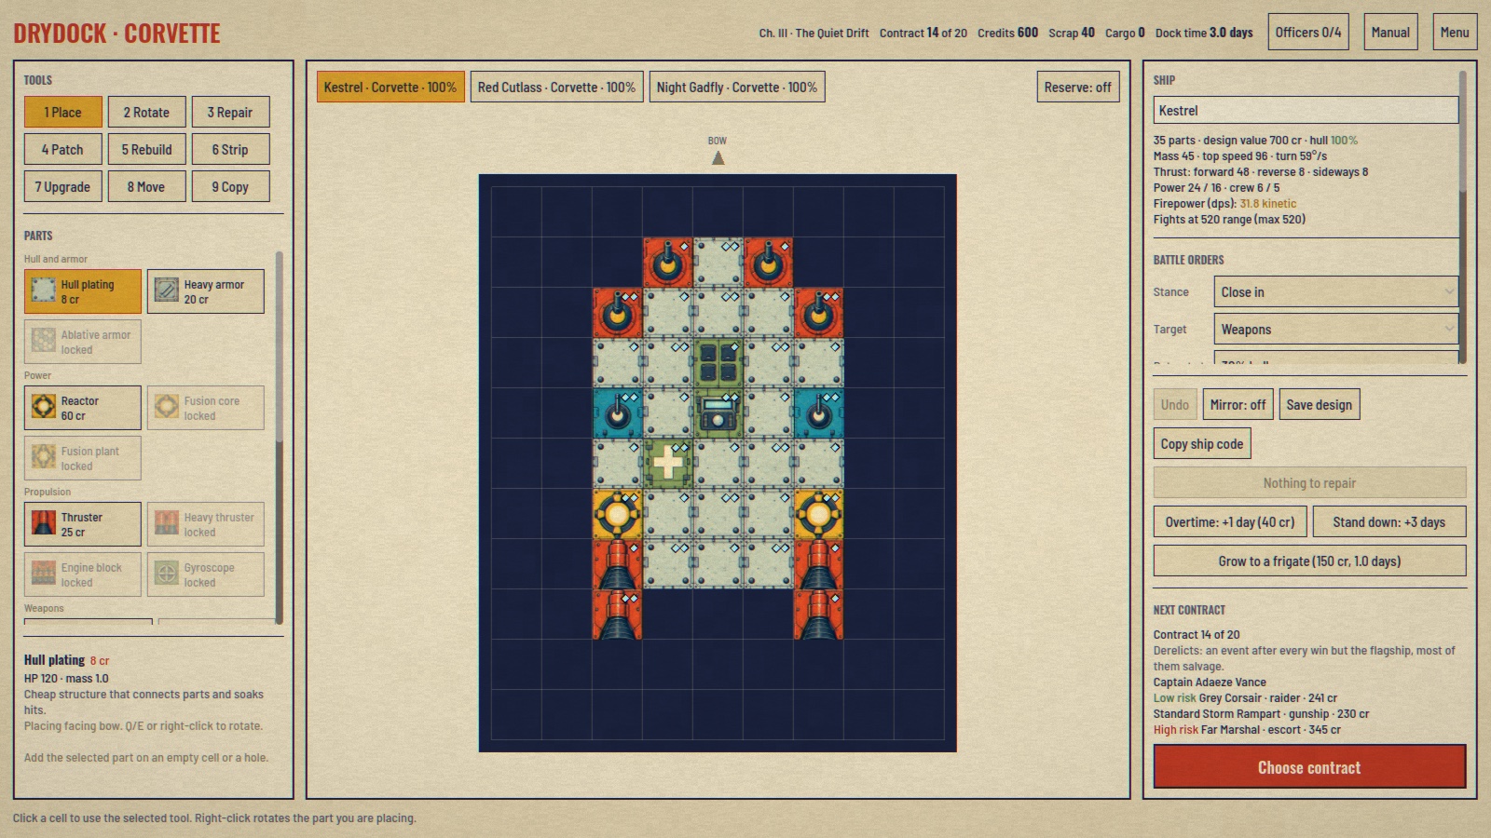This screenshot has height=838, width=1491.
Task: Click the ship panel scrollbar
Action: [1463, 218]
